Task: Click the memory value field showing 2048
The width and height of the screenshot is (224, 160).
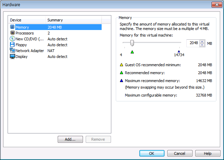Action: pyautogui.click(x=193, y=43)
